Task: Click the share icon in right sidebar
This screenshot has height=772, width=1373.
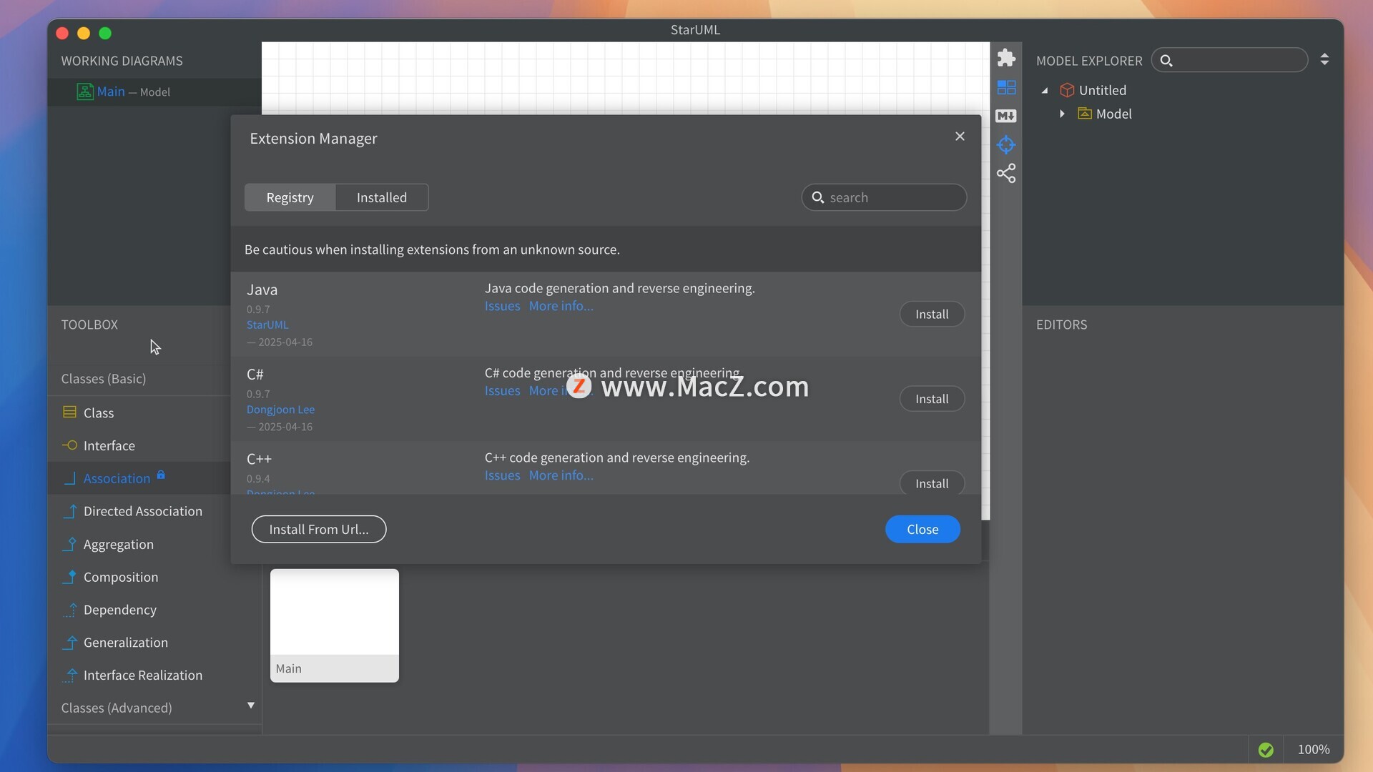Action: [1006, 174]
